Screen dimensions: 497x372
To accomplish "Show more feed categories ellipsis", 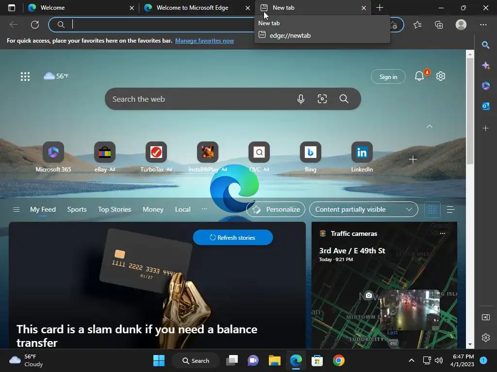I will pos(204,209).
